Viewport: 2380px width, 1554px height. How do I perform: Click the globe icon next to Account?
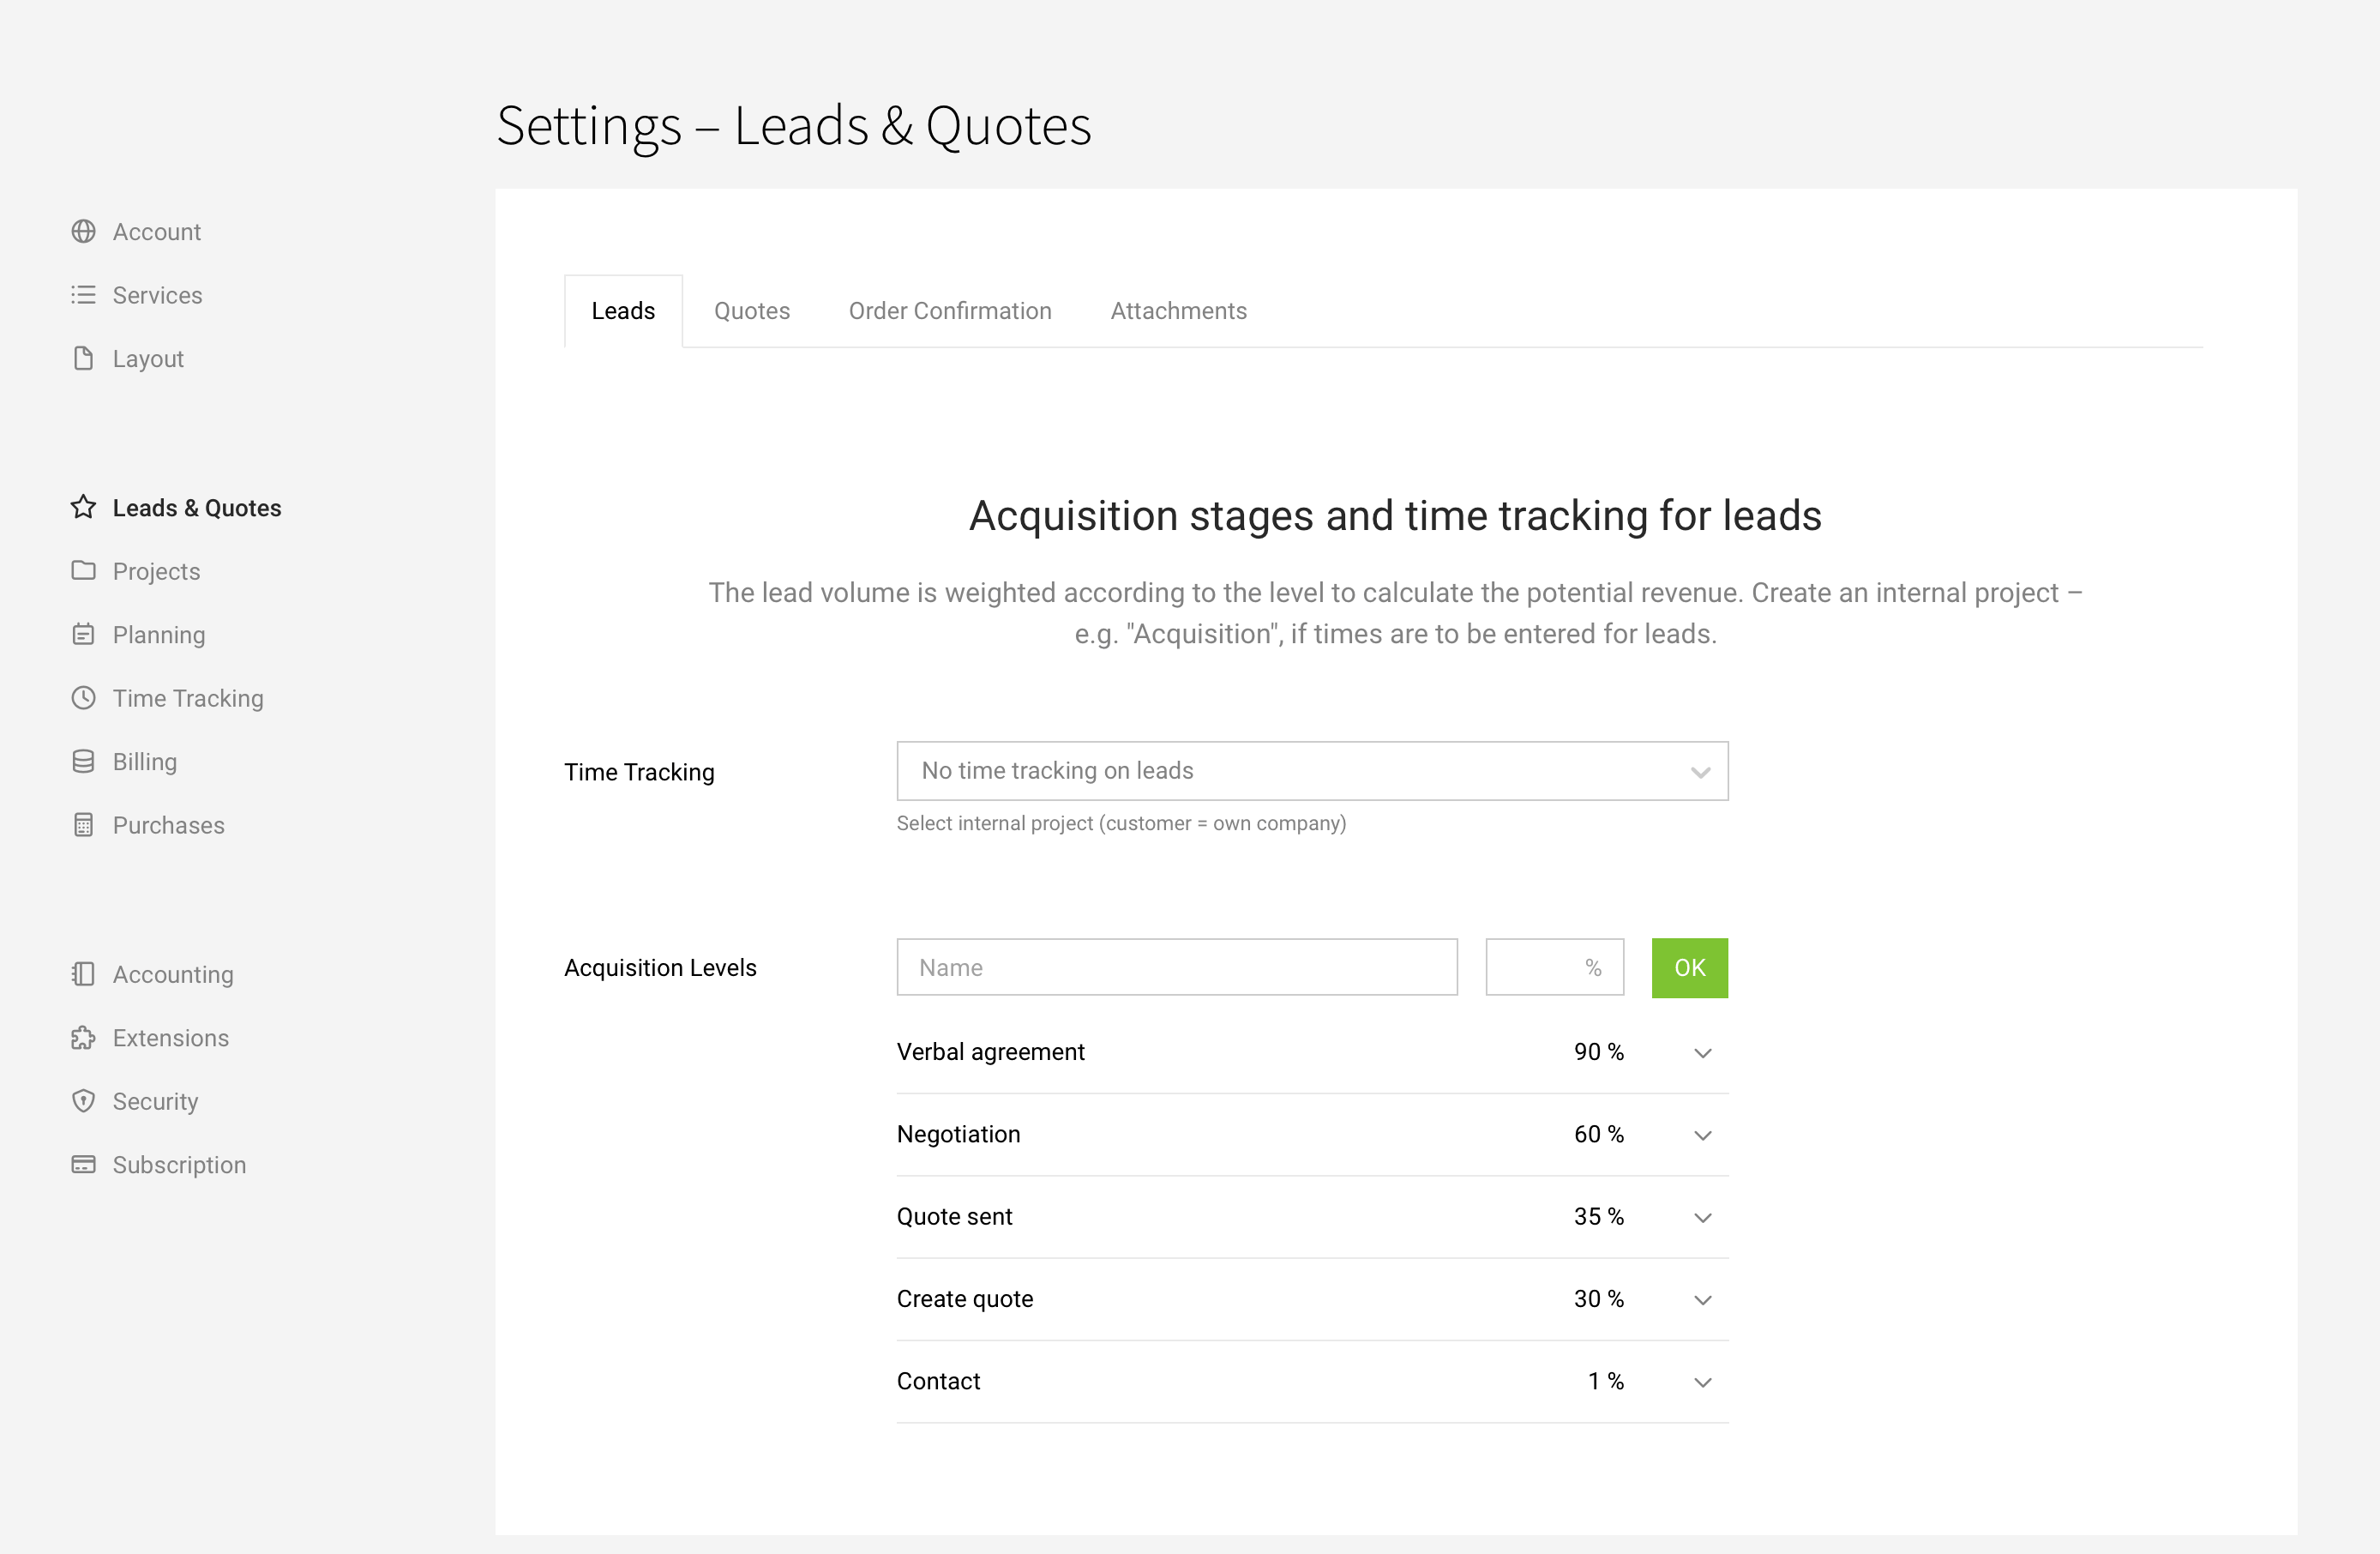(x=84, y=232)
